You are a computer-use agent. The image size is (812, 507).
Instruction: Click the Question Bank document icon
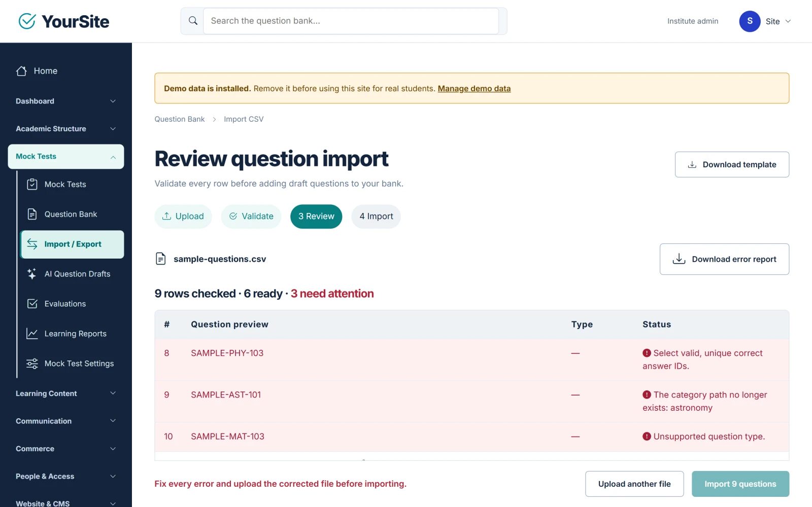pyautogui.click(x=32, y=214)
